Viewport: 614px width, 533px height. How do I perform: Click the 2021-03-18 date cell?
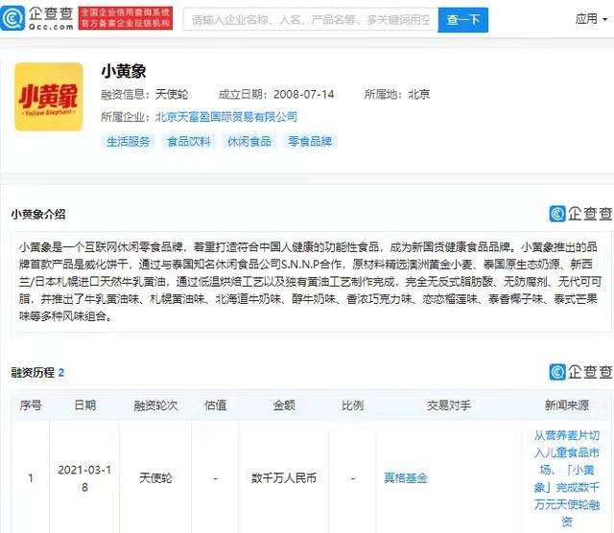(x=84, y=478)
